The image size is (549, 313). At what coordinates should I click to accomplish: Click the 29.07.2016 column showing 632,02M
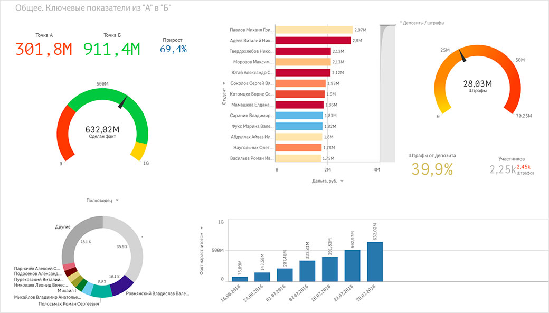375,261
